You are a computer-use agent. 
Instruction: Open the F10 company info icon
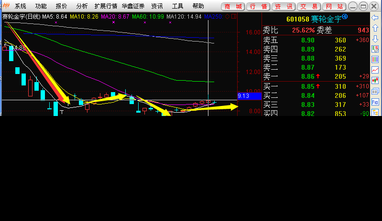pyautogui.click(x=375, y=102)
